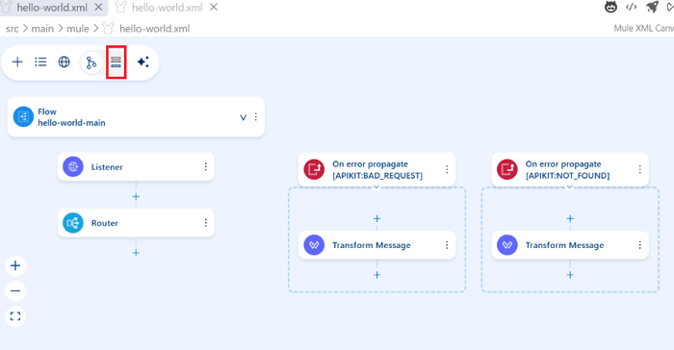Close the first hello-world.xml tab
674x350 pixels.
point(98,7)
